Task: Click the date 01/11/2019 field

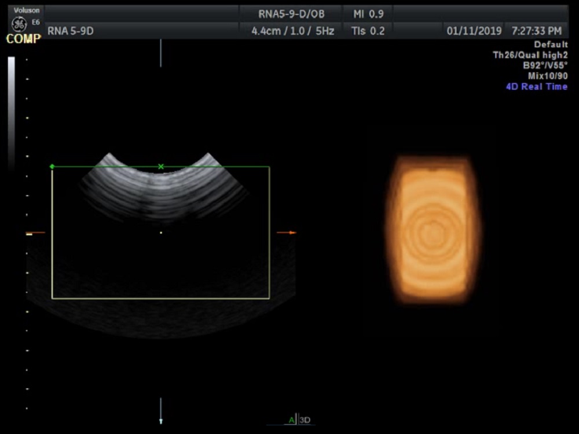Action: (471, 31)
